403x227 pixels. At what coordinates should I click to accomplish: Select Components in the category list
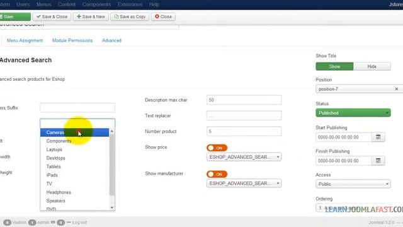coord(74,141)
